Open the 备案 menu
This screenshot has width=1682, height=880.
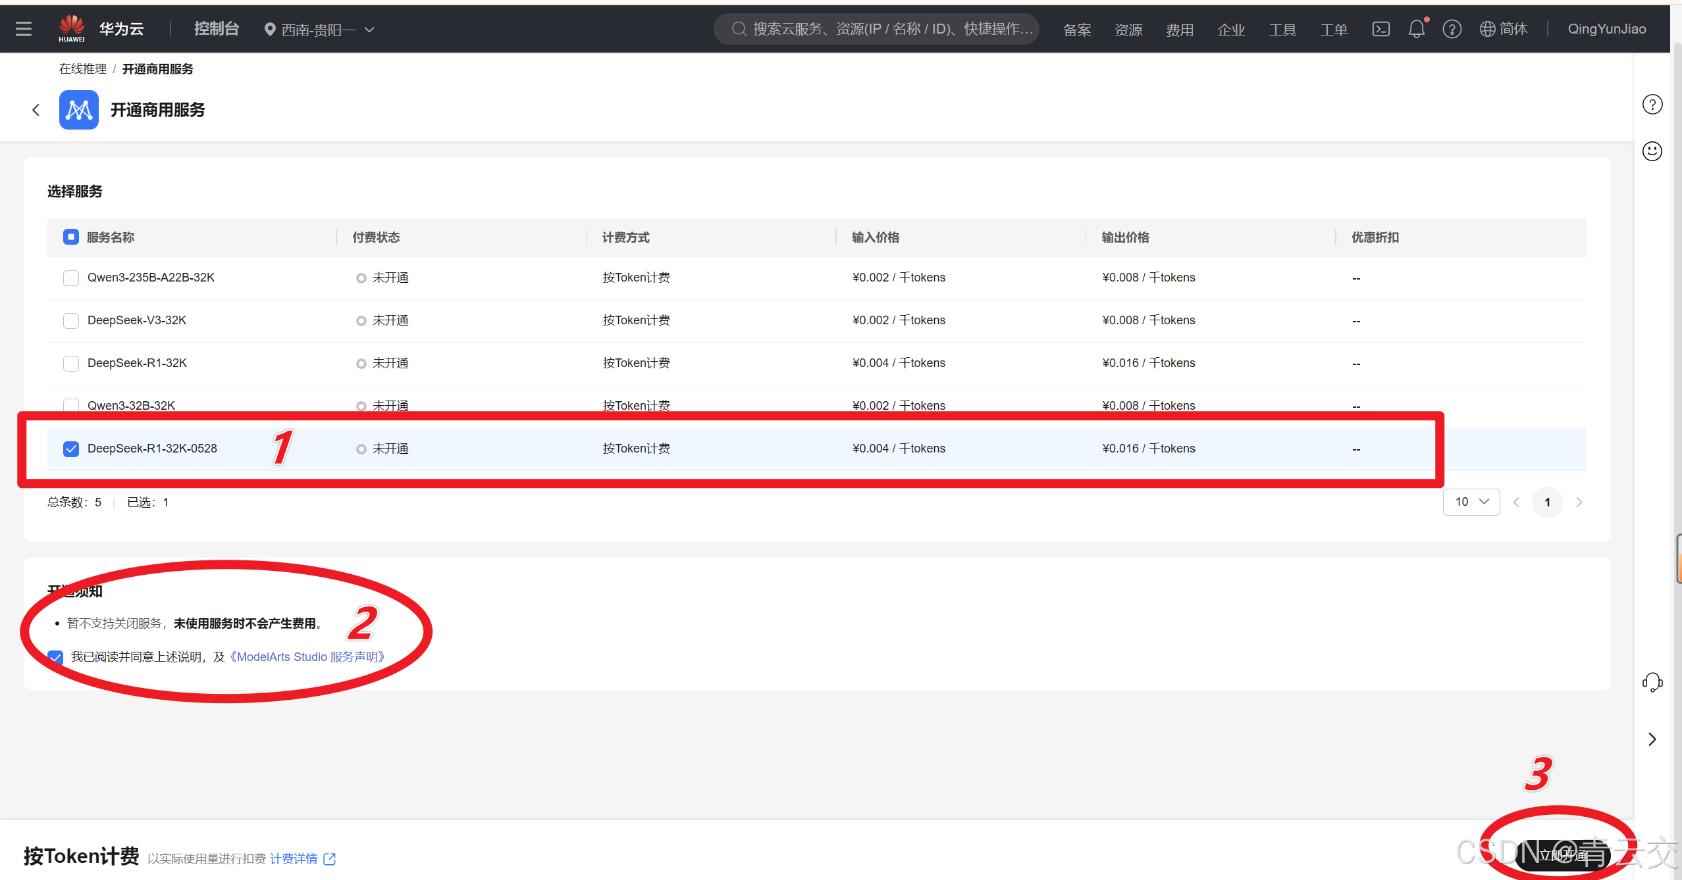point(1077,30)
